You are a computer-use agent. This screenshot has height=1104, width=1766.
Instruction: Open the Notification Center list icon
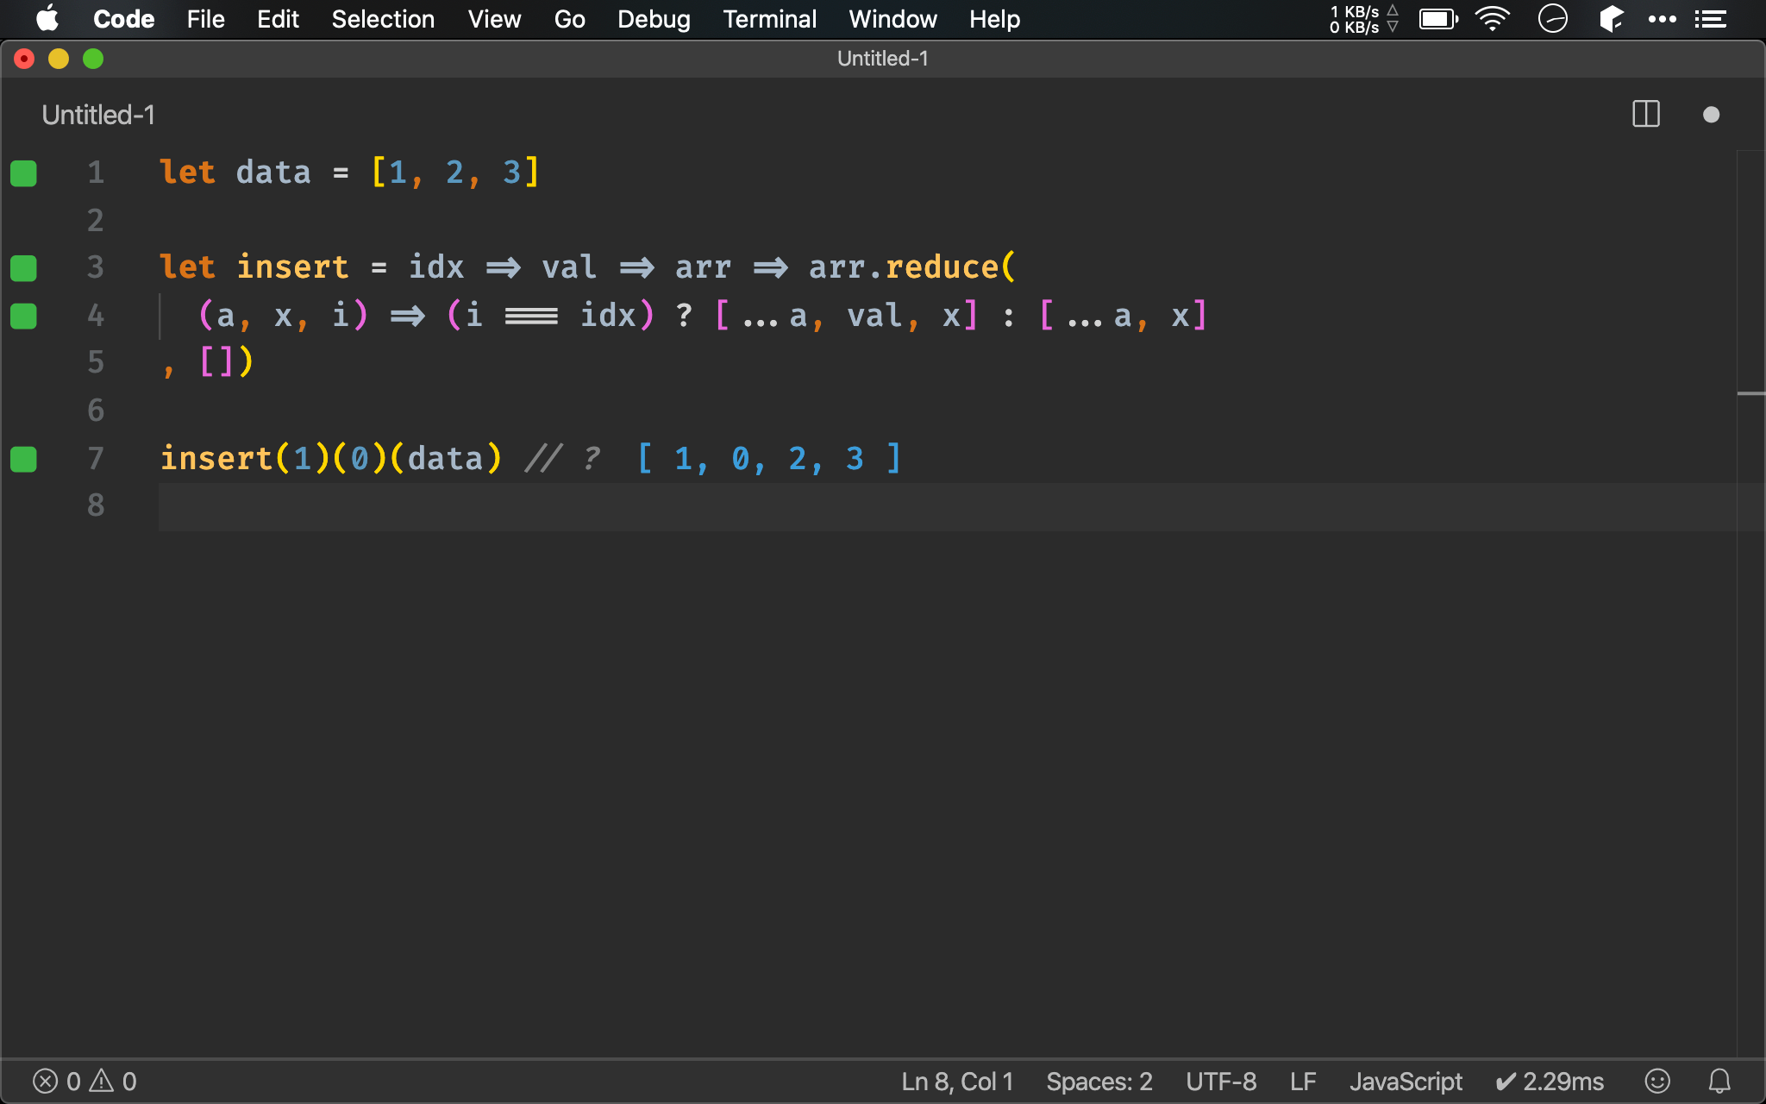point(1710,19)
